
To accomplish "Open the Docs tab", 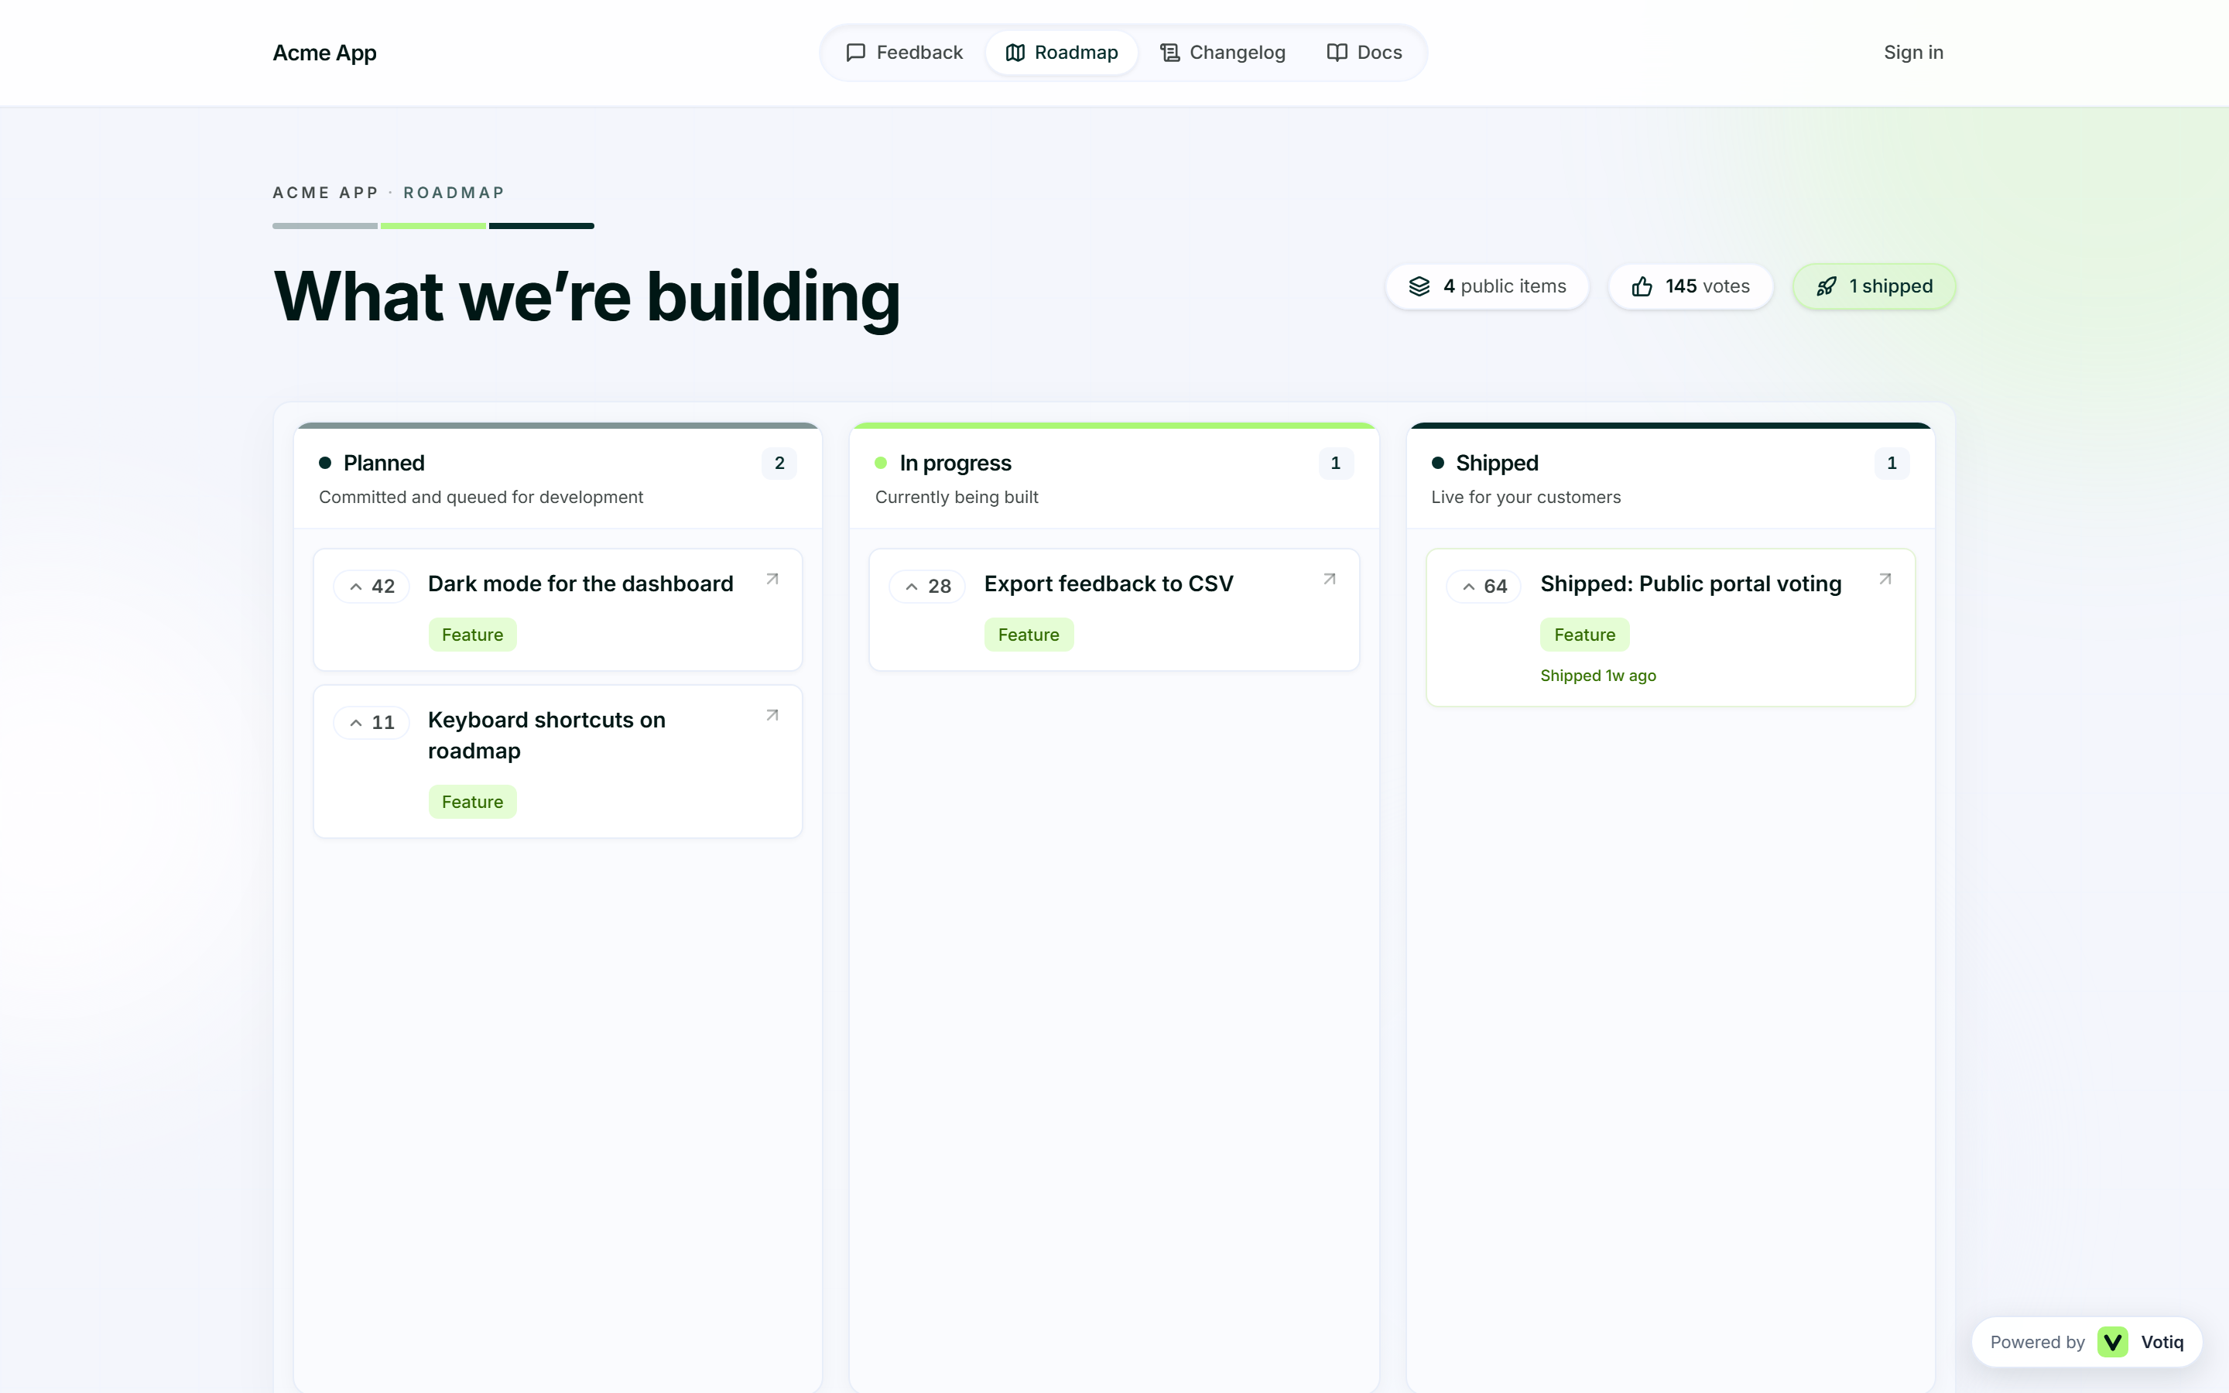I will [x=1364, y=53].
